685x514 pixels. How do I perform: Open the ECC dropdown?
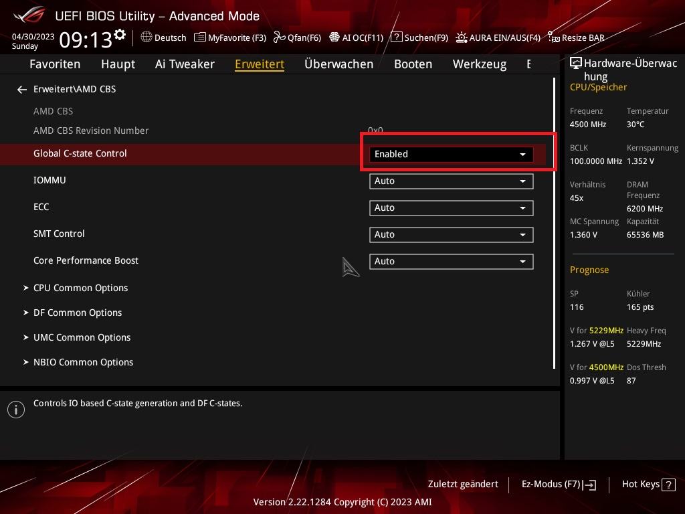click(451, 208)
